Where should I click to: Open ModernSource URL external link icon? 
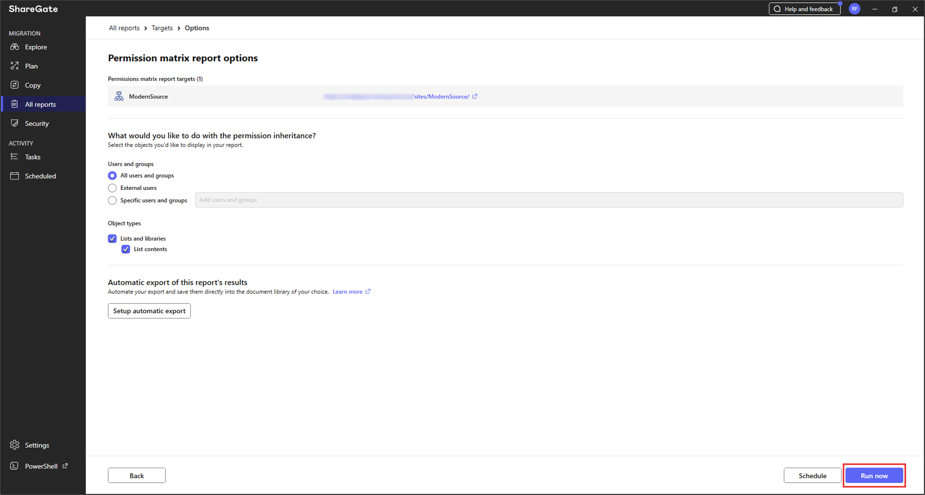[x=475, y=96]
